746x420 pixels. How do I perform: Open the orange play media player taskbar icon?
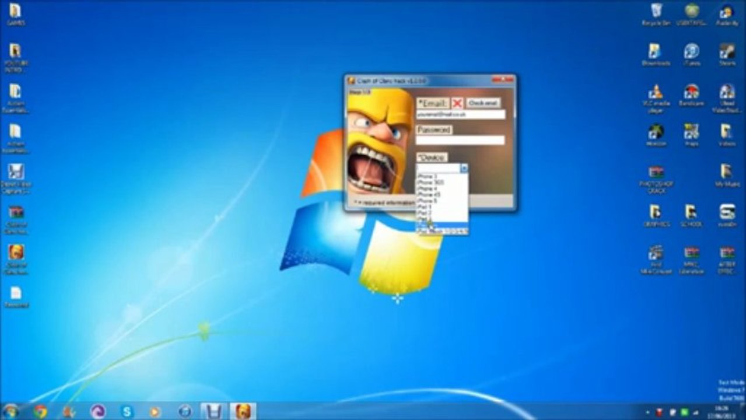155,411
